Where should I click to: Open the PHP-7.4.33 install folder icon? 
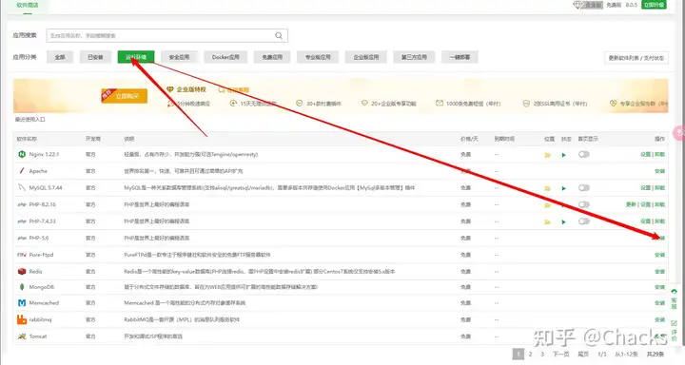click(547, 222)
